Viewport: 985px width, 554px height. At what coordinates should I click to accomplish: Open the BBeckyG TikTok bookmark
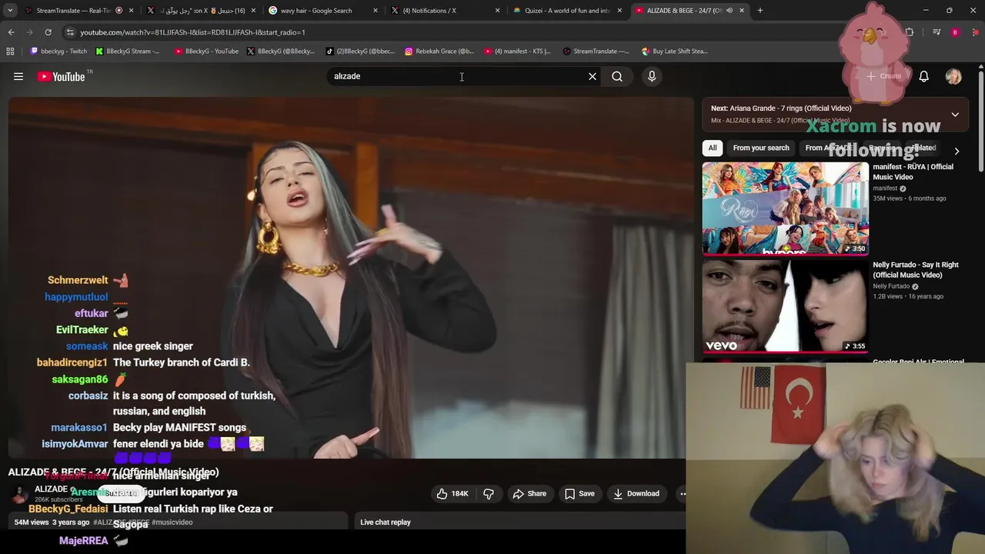360,52
